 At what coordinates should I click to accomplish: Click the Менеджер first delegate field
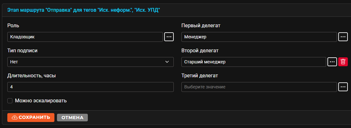click(259, 37)
